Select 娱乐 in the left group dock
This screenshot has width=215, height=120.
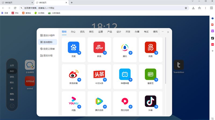coord(12,83)
